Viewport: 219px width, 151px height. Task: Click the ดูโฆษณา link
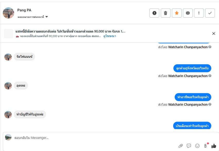point(109,36)
